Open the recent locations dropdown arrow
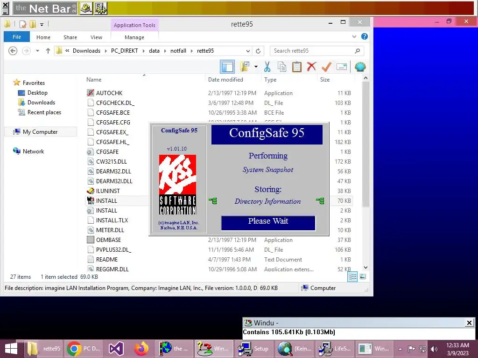 tap(37, 51)
